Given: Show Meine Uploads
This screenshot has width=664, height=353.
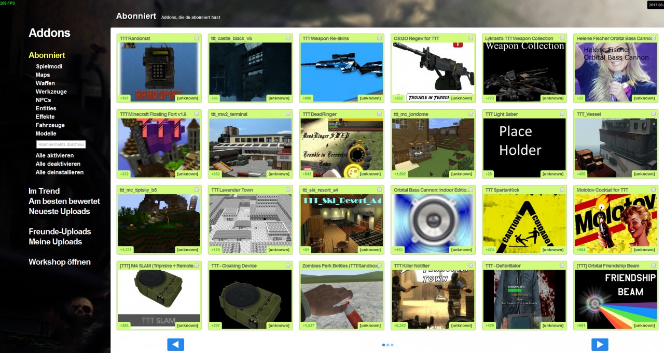Looking at the screenshot, I should coord(56,242).
